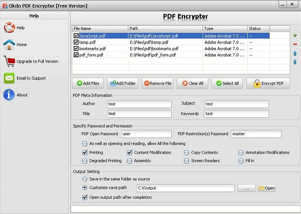This screenshot has width=301, height=214.
Task: Select file row 'pdf_form.pdf'
Action: click(x=171, y=55)
